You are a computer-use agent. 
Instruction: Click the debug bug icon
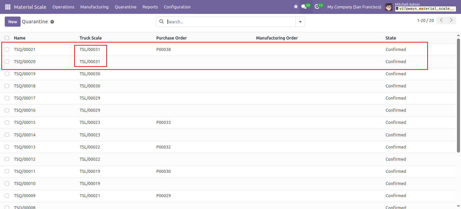click(x=296, y=7)
